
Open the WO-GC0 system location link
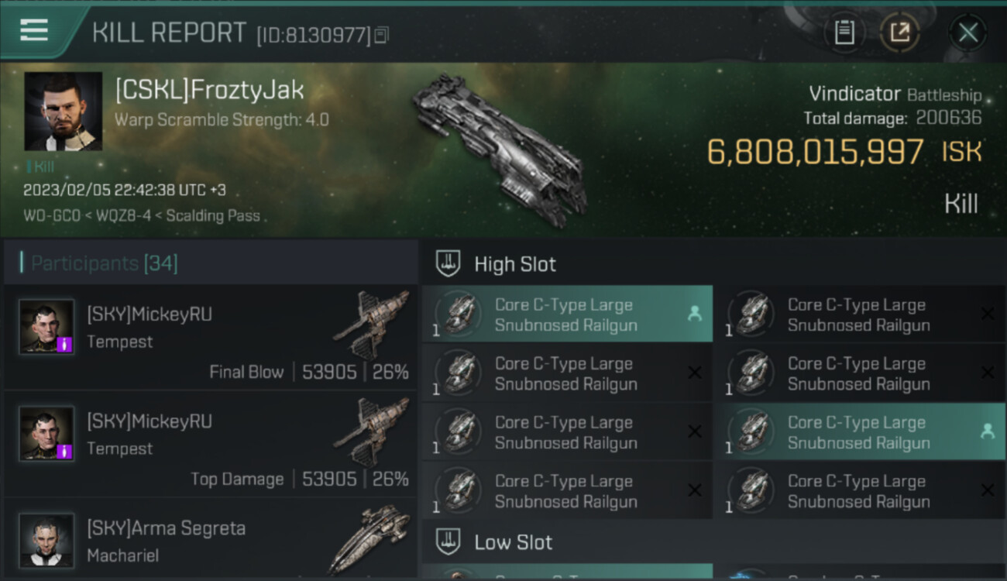[x=51, y=216]
